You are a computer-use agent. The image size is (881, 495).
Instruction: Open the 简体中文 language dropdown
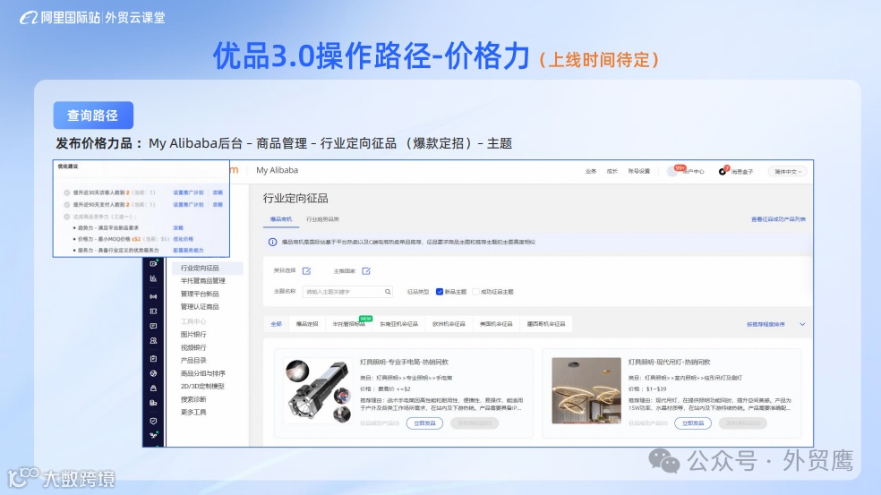[788, 171]
